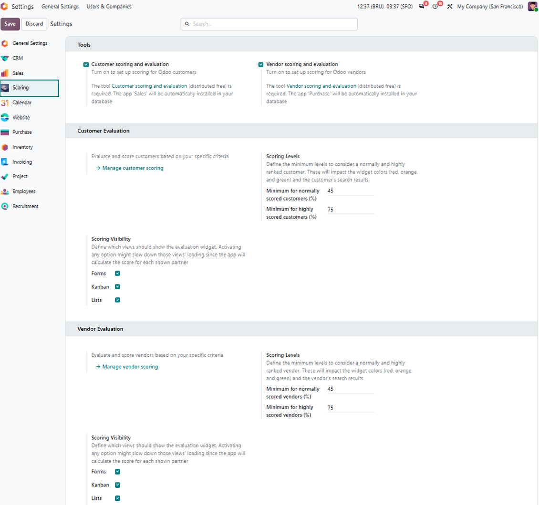The width and height of the screenshot is (539, 505).
Task: Save the settings
Action: [x=10, y=24]
